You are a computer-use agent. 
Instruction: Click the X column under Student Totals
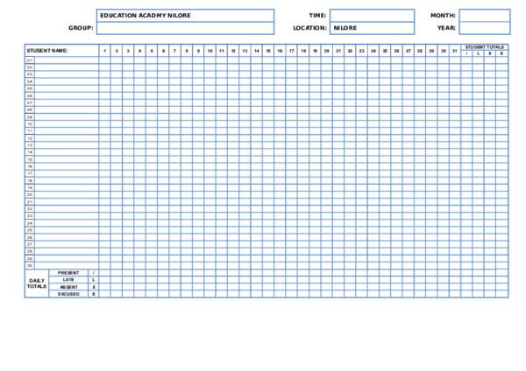(x=490, y=53)
